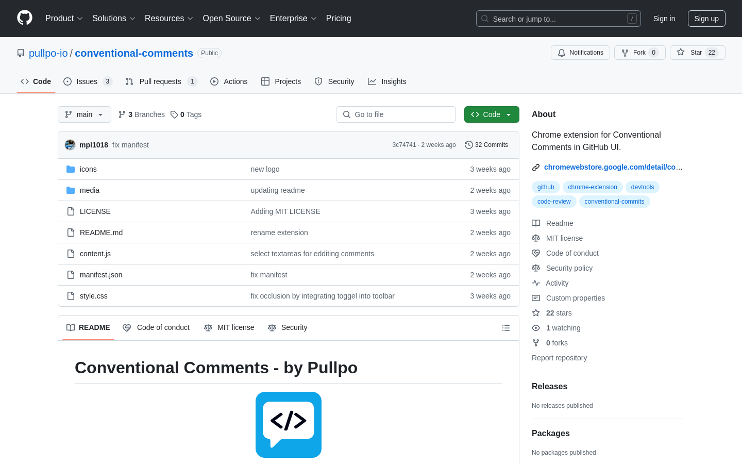
Task: Open the Activity link
Action: pyautogui.click(x=550, y=283)
